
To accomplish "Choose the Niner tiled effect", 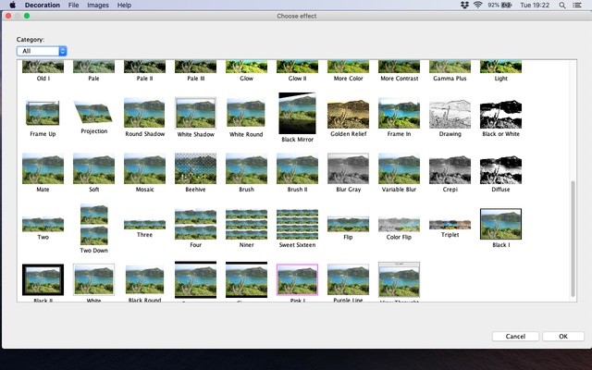I will 246,224.
